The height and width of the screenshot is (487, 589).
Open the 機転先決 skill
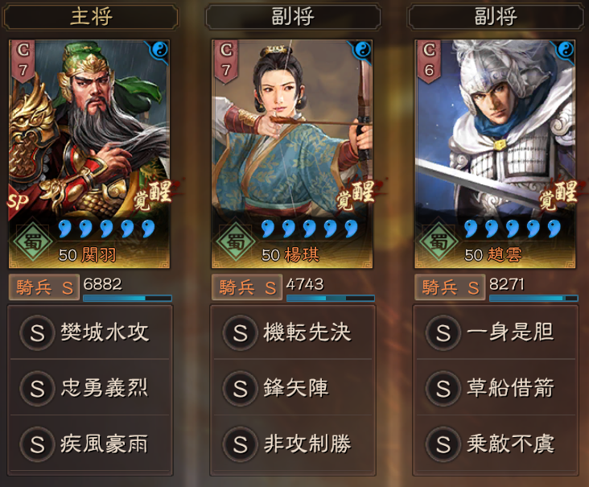coord(293,333)
